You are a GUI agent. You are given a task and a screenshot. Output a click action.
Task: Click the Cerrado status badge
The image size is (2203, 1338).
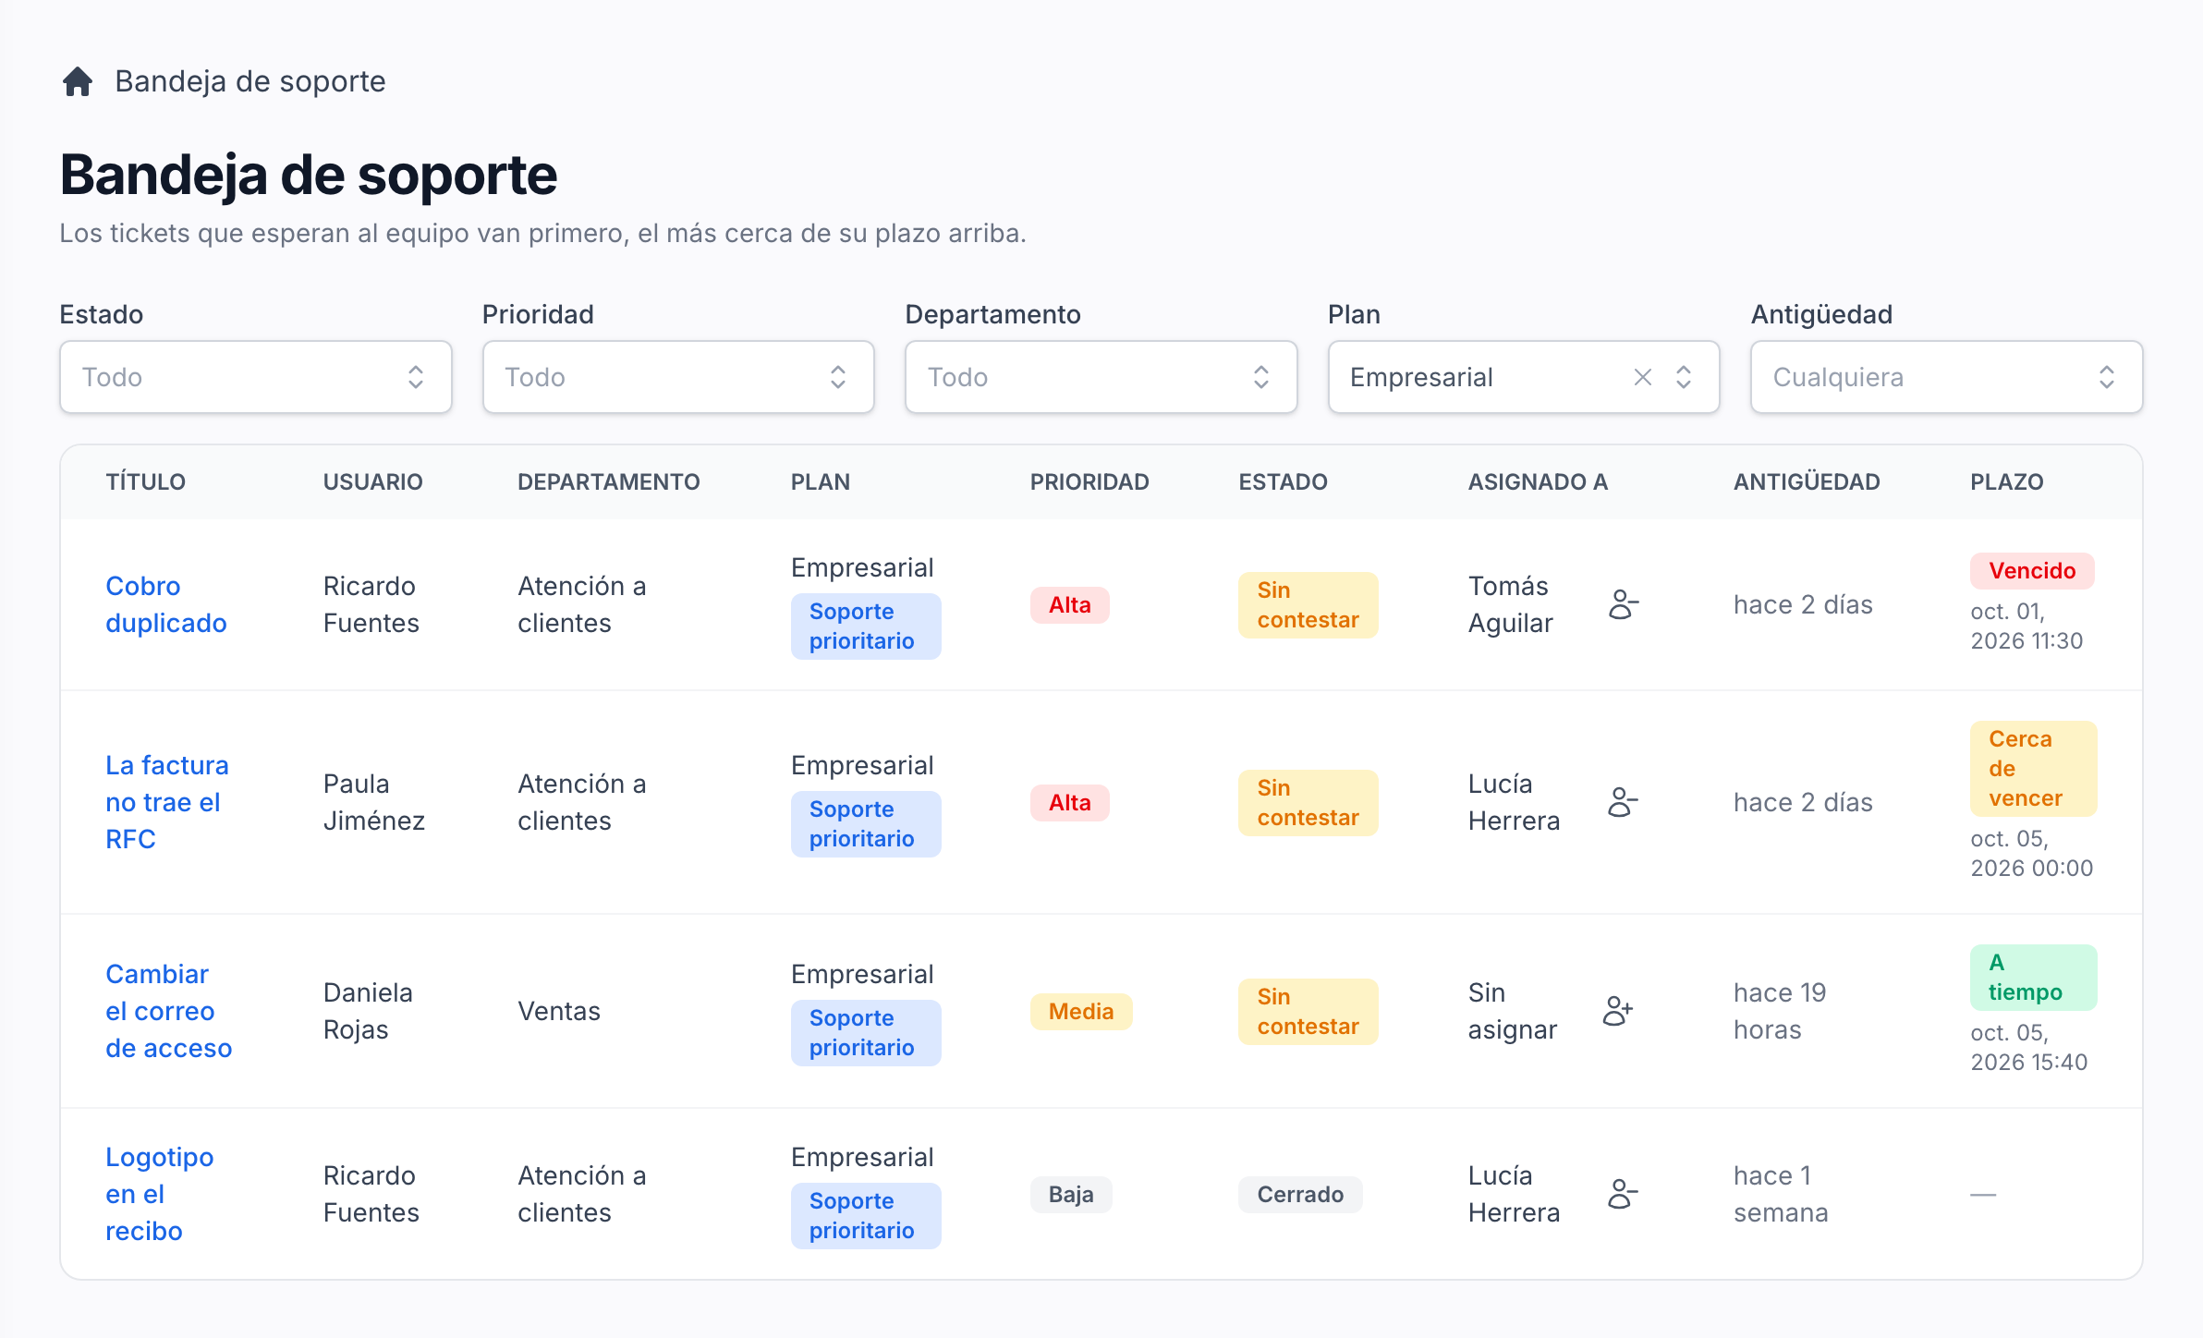click(1300, 1195)
